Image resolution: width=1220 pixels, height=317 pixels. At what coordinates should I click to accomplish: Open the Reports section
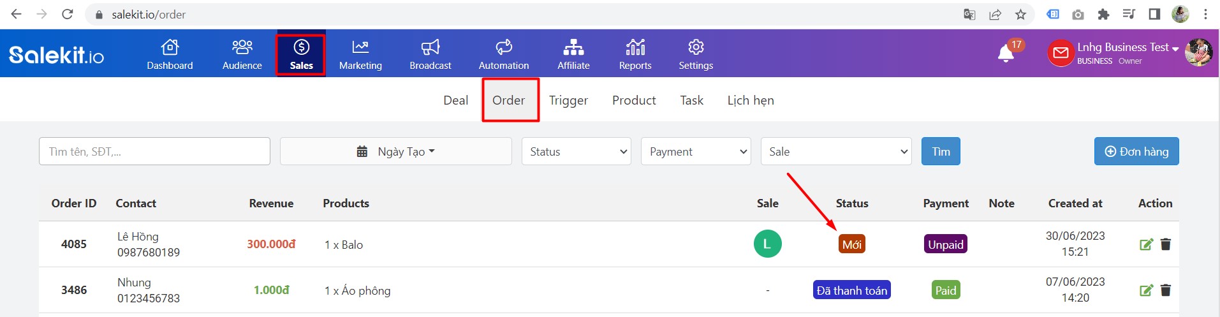[635, 54]
